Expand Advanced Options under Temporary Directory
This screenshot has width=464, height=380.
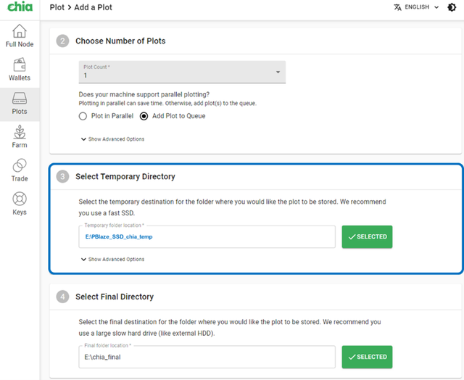coord(113,259)
